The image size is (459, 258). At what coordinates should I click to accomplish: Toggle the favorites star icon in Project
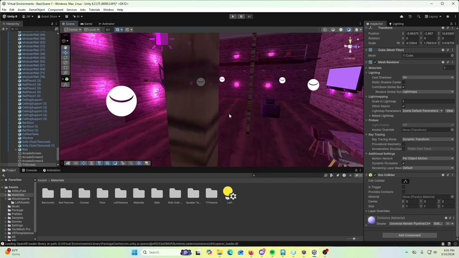(350, 175)
